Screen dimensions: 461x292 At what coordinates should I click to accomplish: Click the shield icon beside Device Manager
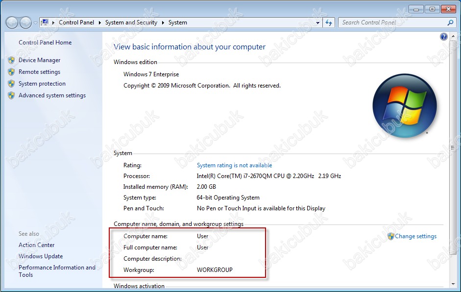point(11,61)
